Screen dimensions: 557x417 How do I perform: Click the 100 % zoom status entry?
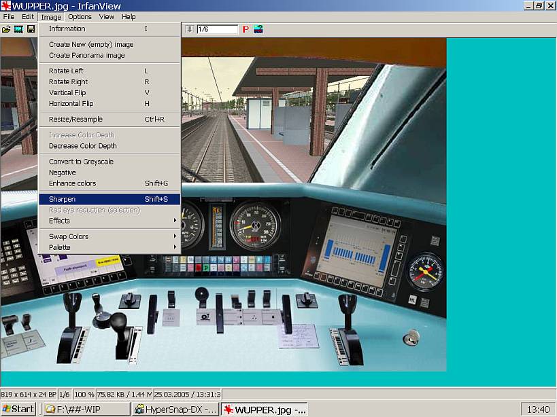(x=84, y=395)
